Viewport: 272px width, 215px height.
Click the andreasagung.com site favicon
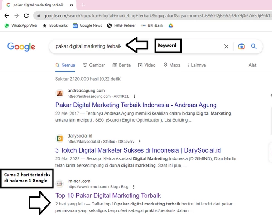point(60,93)
